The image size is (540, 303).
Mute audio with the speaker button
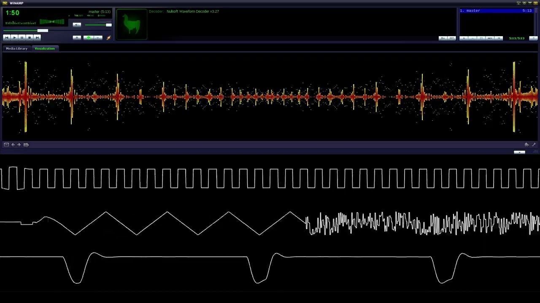[77, 24]
